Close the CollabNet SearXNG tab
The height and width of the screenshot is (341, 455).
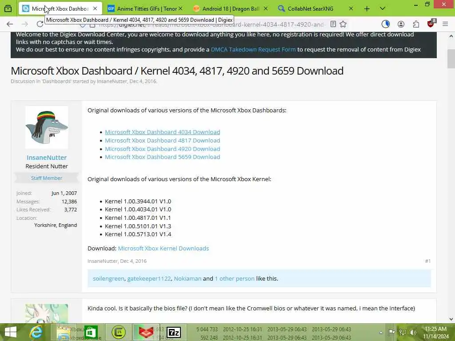point(351,9)
